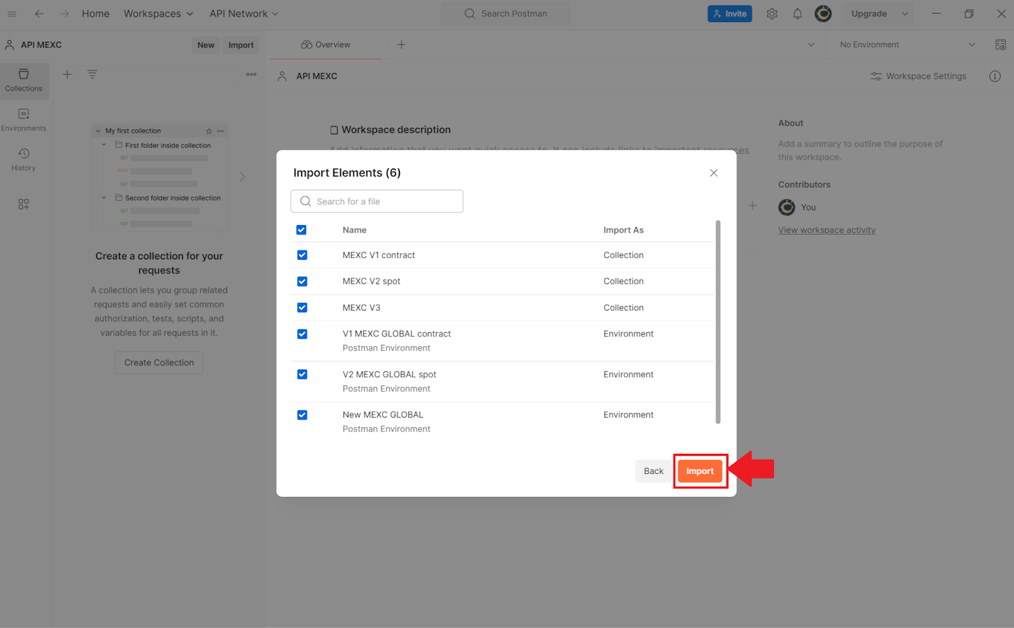Image resolution: width=1014 pixels, height=628 pixels.
Task: Click the Collection type for MEXC V3
Action: point(624,307)
